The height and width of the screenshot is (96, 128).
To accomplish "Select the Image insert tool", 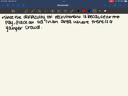I will tap(59, 11).
